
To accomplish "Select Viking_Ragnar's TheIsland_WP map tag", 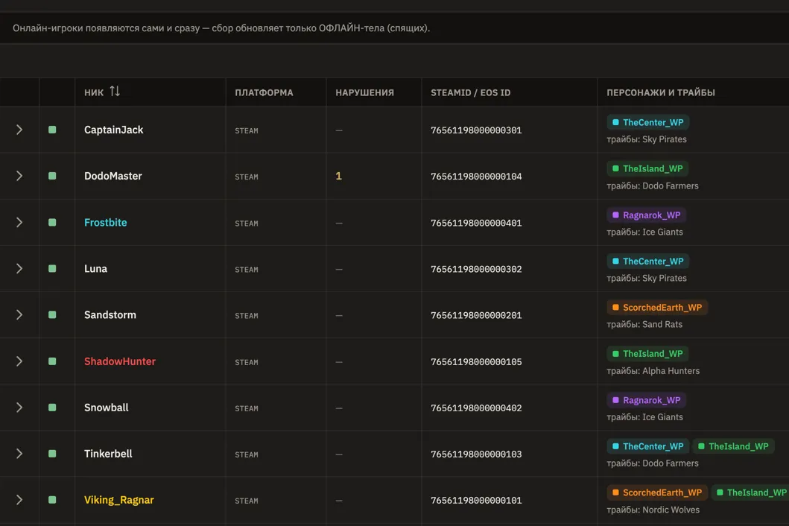I will 751,492.
